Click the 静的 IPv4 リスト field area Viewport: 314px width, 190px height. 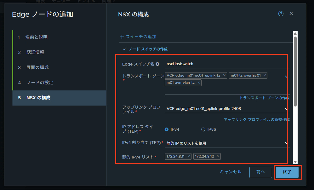point(227,157)
